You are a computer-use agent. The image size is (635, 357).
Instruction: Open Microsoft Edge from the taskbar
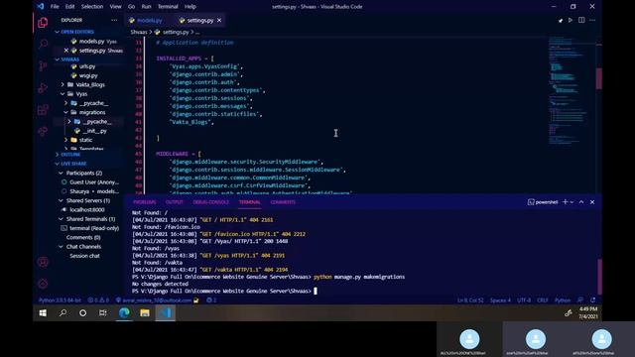[124, 312]
